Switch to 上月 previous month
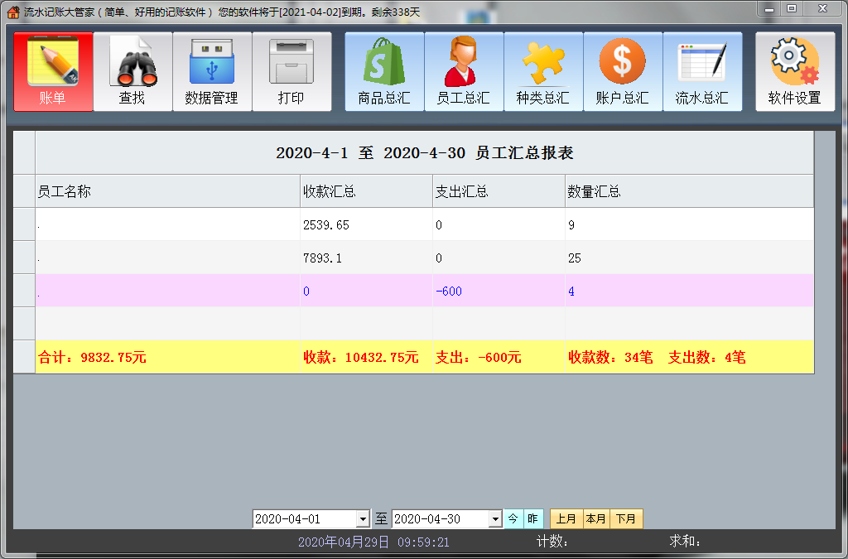Viewport: 848px width, 559px height. coord(566,519)
